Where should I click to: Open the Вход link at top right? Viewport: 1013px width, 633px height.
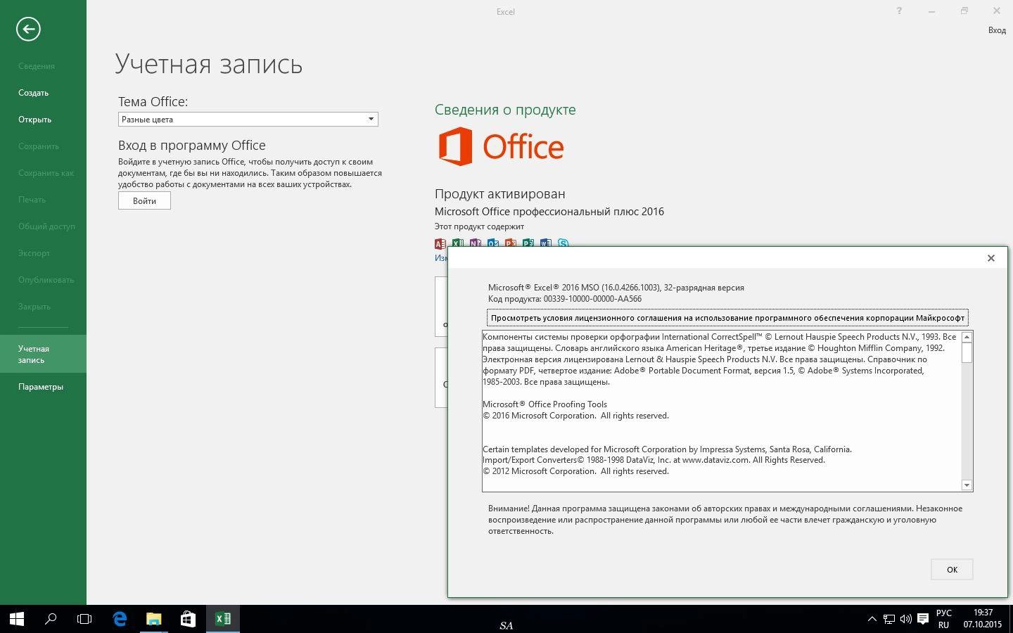[x=997, y=30]
